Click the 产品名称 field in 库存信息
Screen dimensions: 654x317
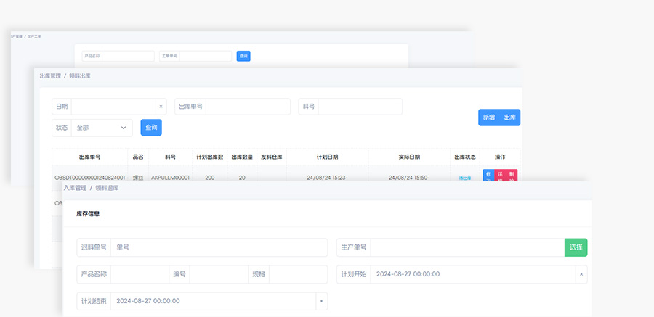tap(140, 274)
